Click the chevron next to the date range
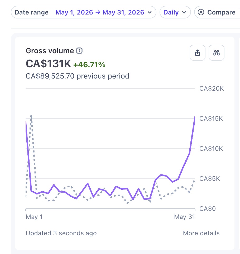The height and width of the screenshot is (254, 240). click(x=150, y=12)
